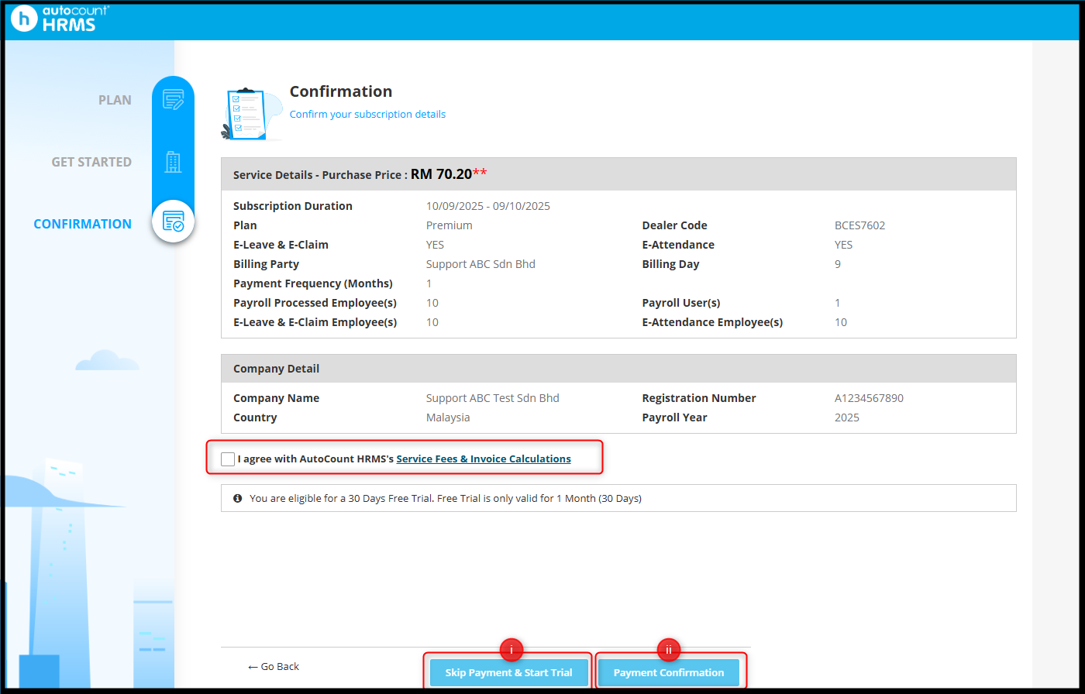The height and width of the screenshot is (694, 1085).
Task: Click 'Confirm your subscription details' text
Action: point(367,114)
